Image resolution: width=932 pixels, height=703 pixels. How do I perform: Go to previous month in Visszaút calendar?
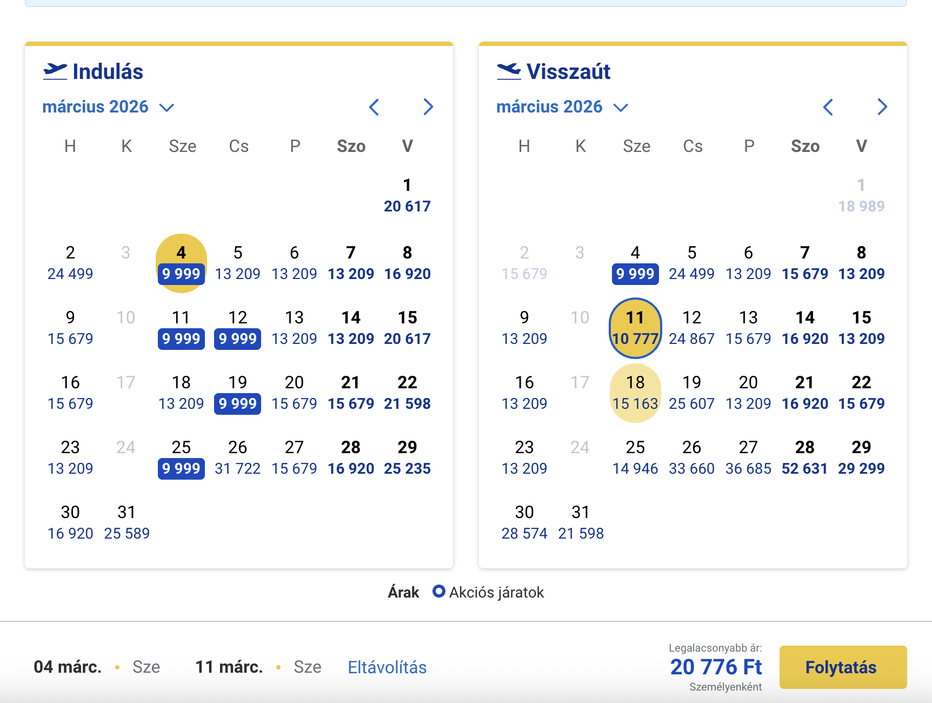click(828, 107)
